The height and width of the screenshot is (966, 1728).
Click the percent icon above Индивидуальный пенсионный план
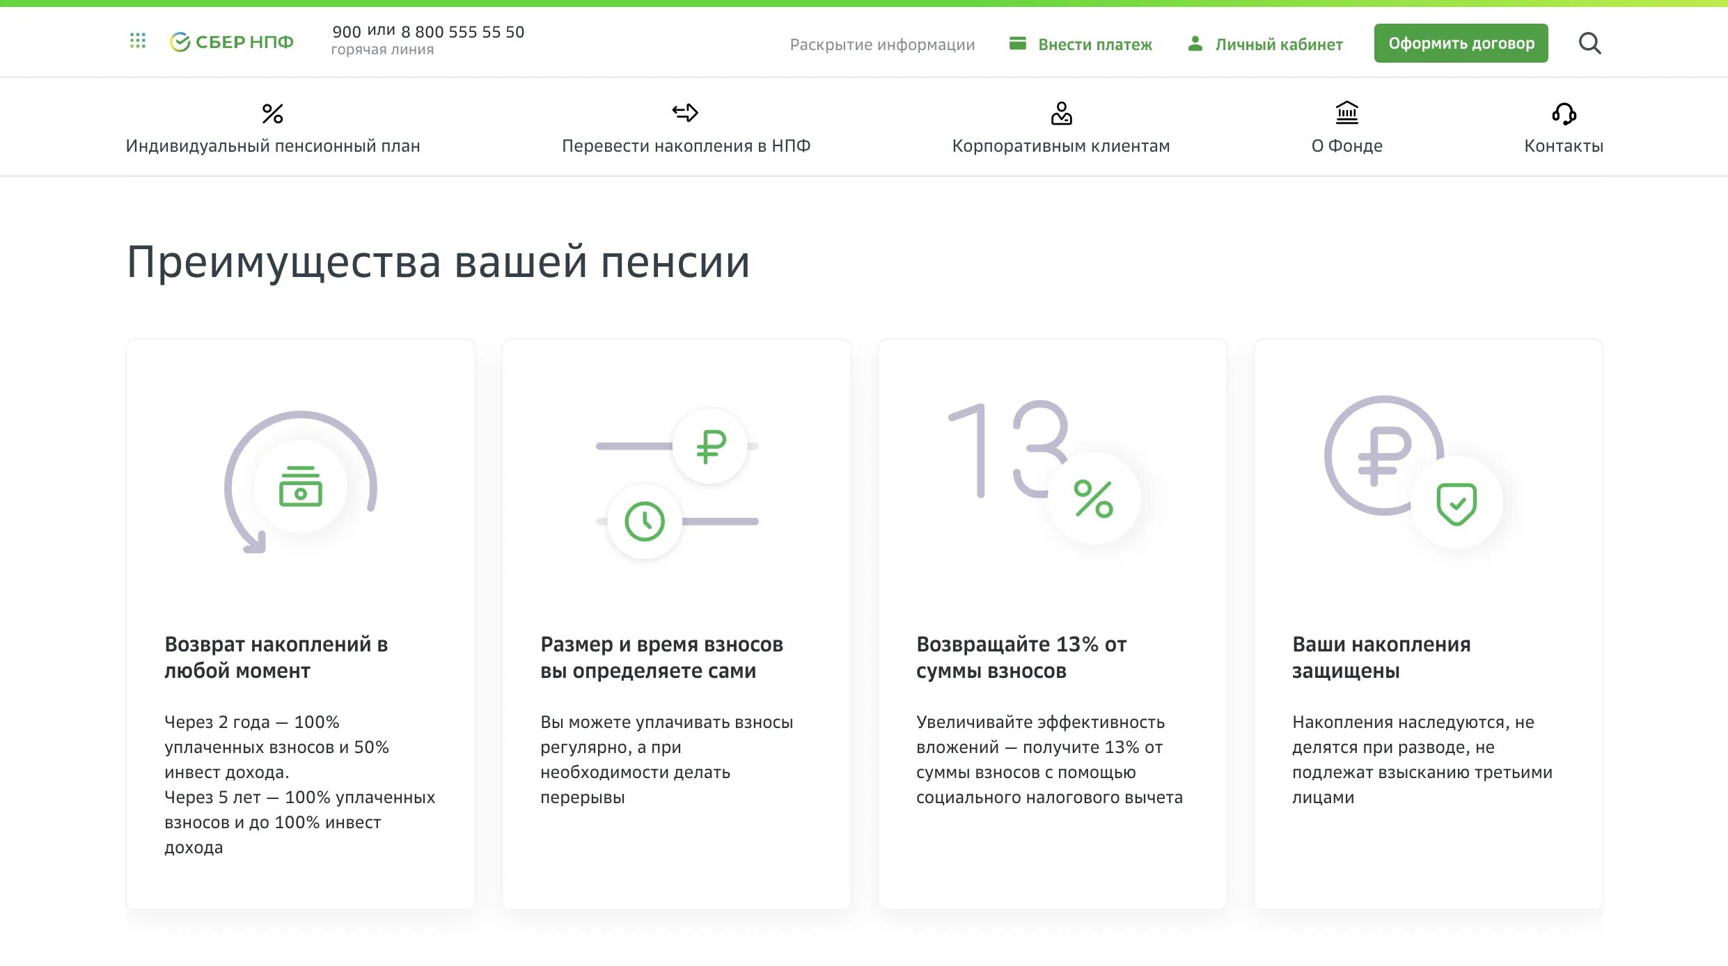click(x=272, y=113)
